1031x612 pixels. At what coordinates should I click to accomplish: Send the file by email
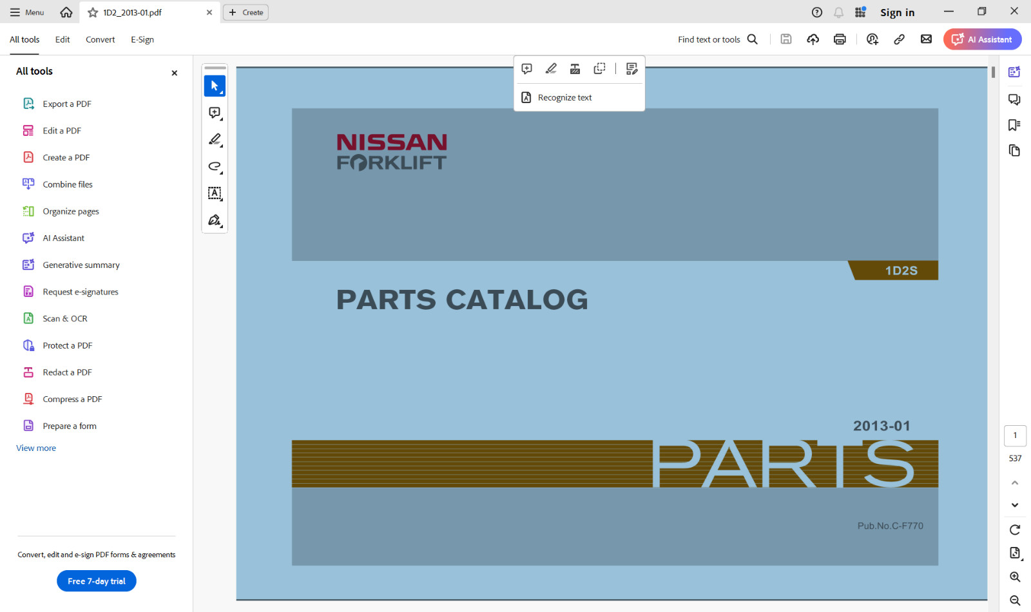(926, 39)
